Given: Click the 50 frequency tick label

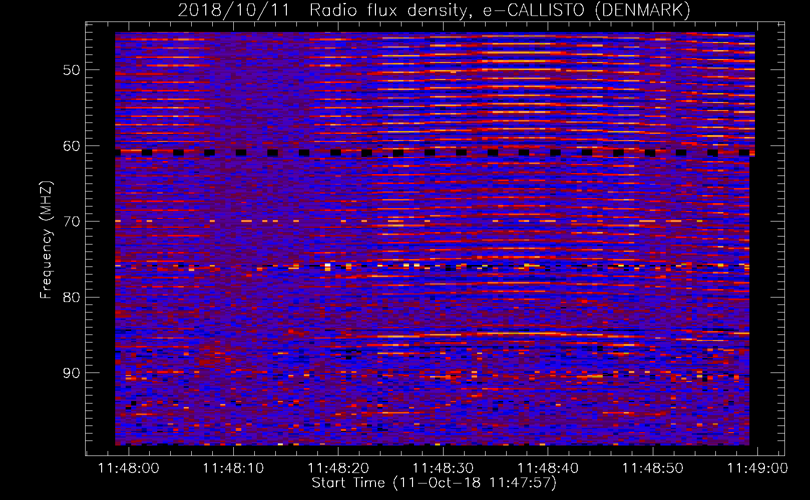Looking at the screenshot, I should [x=72, y=69].
